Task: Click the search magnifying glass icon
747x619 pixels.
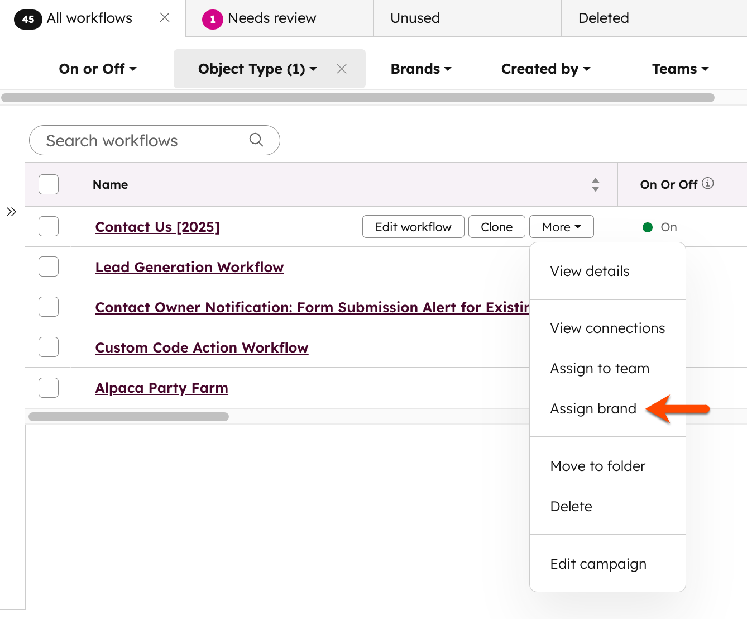Action: pos(256,140)
